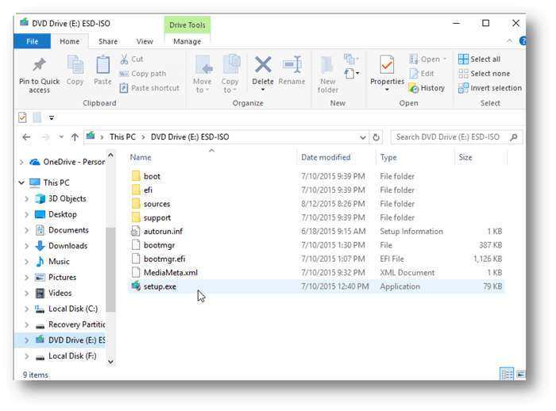The height and width of the screenshot is (411, 556).
Task: Click the Refresh address bar button
Action: (x=376, y=137)
